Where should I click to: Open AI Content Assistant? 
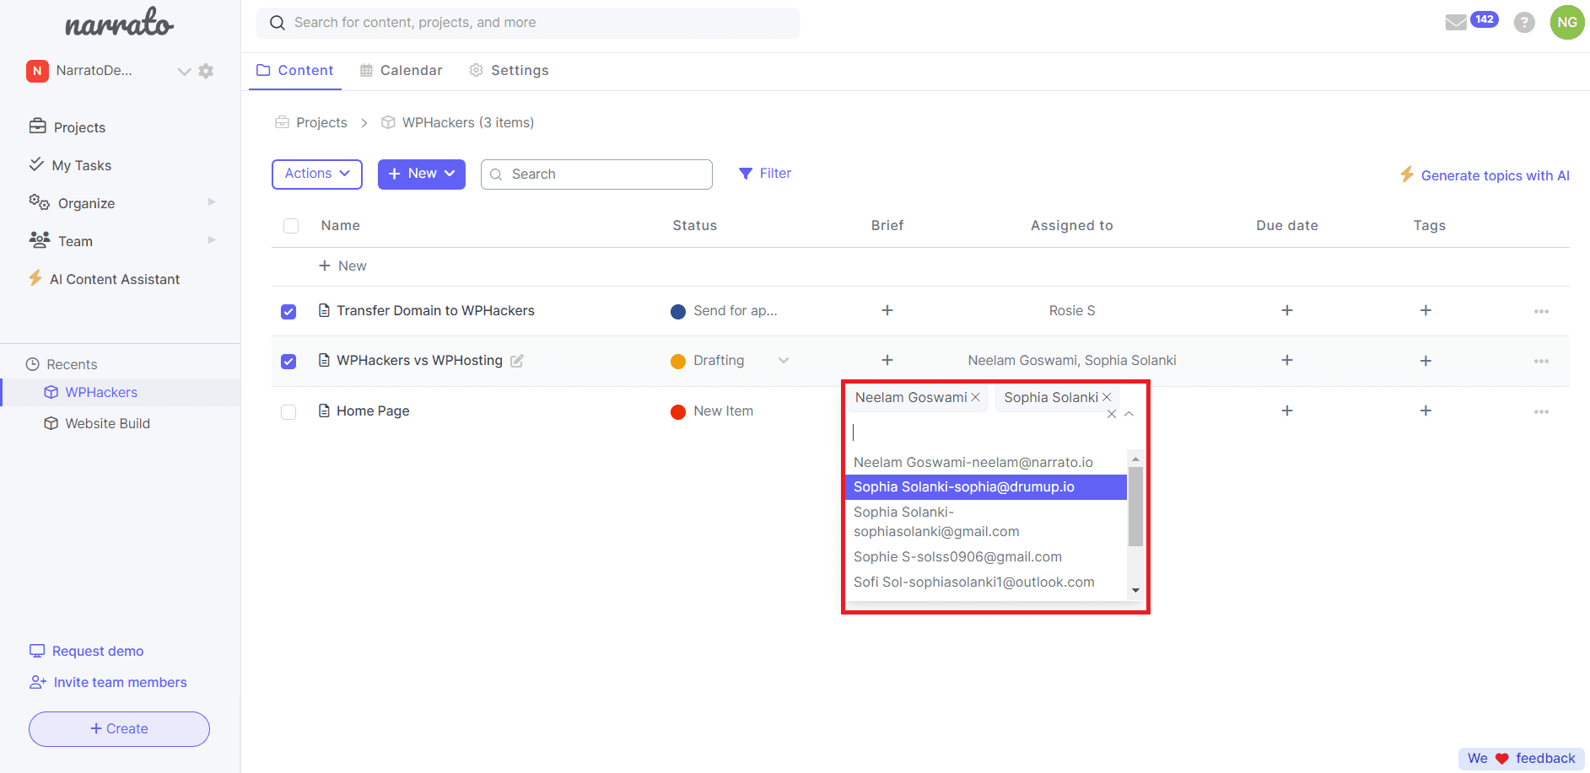[105, 279]
